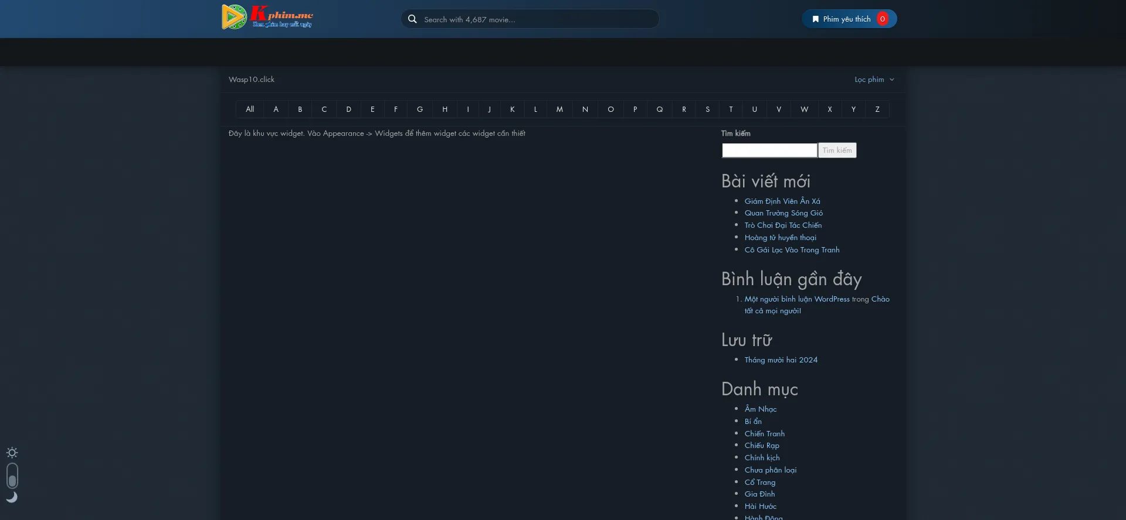Filter movies by letter G
This screenshot has width=1126, height=520.
(420, 110)
